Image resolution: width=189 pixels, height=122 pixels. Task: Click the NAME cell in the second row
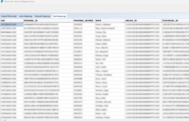click(x=110, y=28)
